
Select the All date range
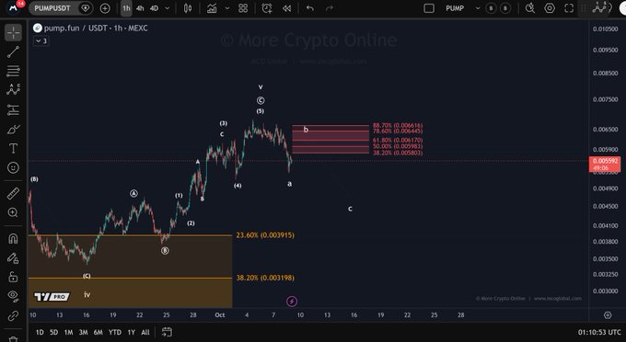pos(145,332)
